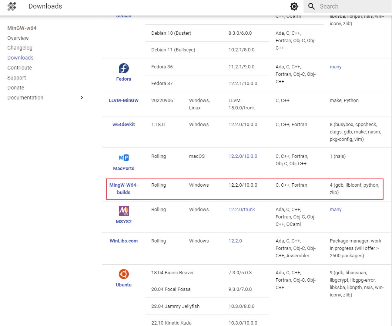The image size is (392, 326).
Task: Open the MacPorts text link
Action: pos(124,168)
